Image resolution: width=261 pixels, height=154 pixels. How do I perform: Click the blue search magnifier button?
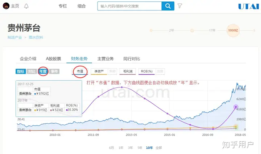click(168, 6)
